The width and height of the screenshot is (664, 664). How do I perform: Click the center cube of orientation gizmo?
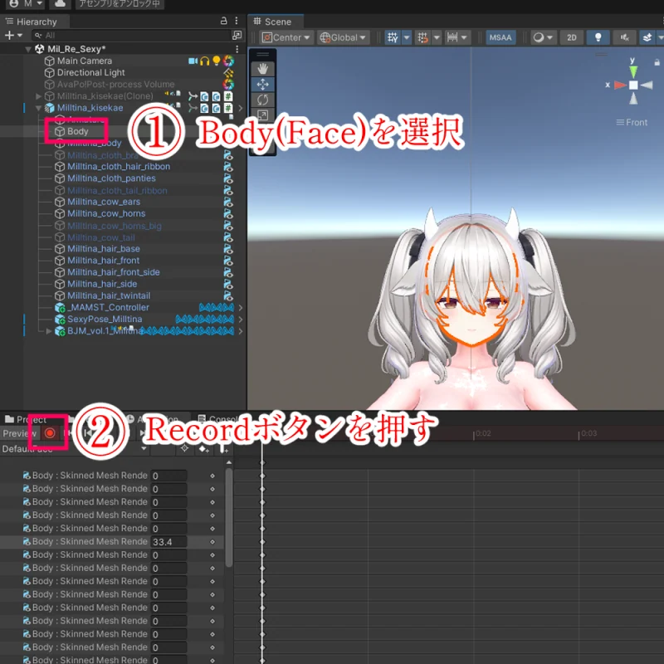[x=633, y=85]
